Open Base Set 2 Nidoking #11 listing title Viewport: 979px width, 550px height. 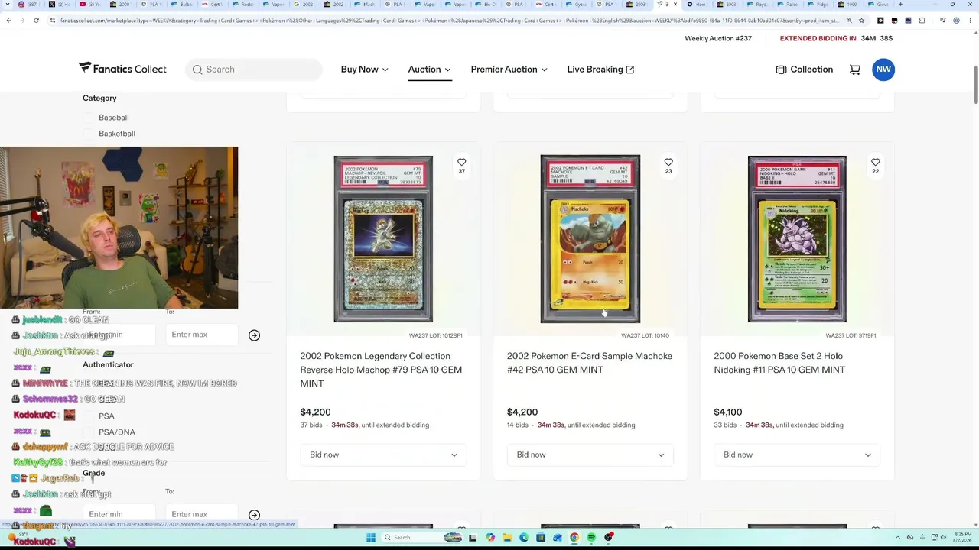click(779, 363)
